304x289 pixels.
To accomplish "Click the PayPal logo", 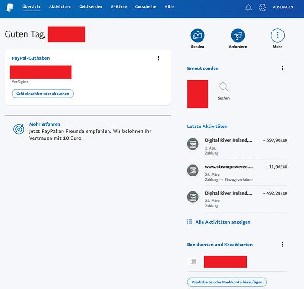I will tap(10, 7).
